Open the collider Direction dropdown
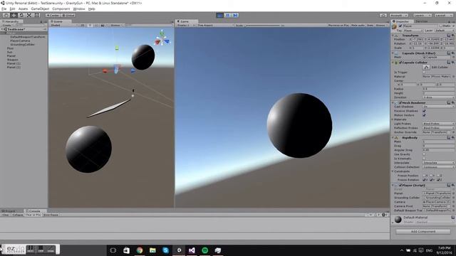Image resolution: width=456 pixels, height=256 pixels. [x=438, y=97]
